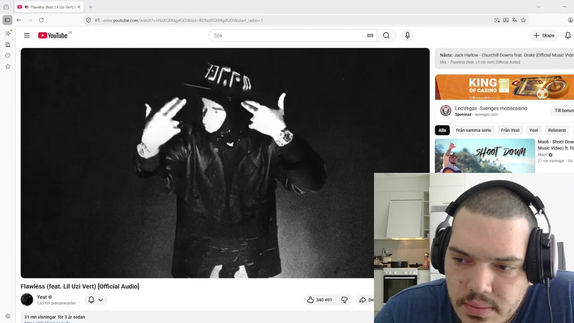Image resolution: width=574 pixels, height=323 pixels.
Task: Select the Från Yeat chip
Action: point(510,130)
